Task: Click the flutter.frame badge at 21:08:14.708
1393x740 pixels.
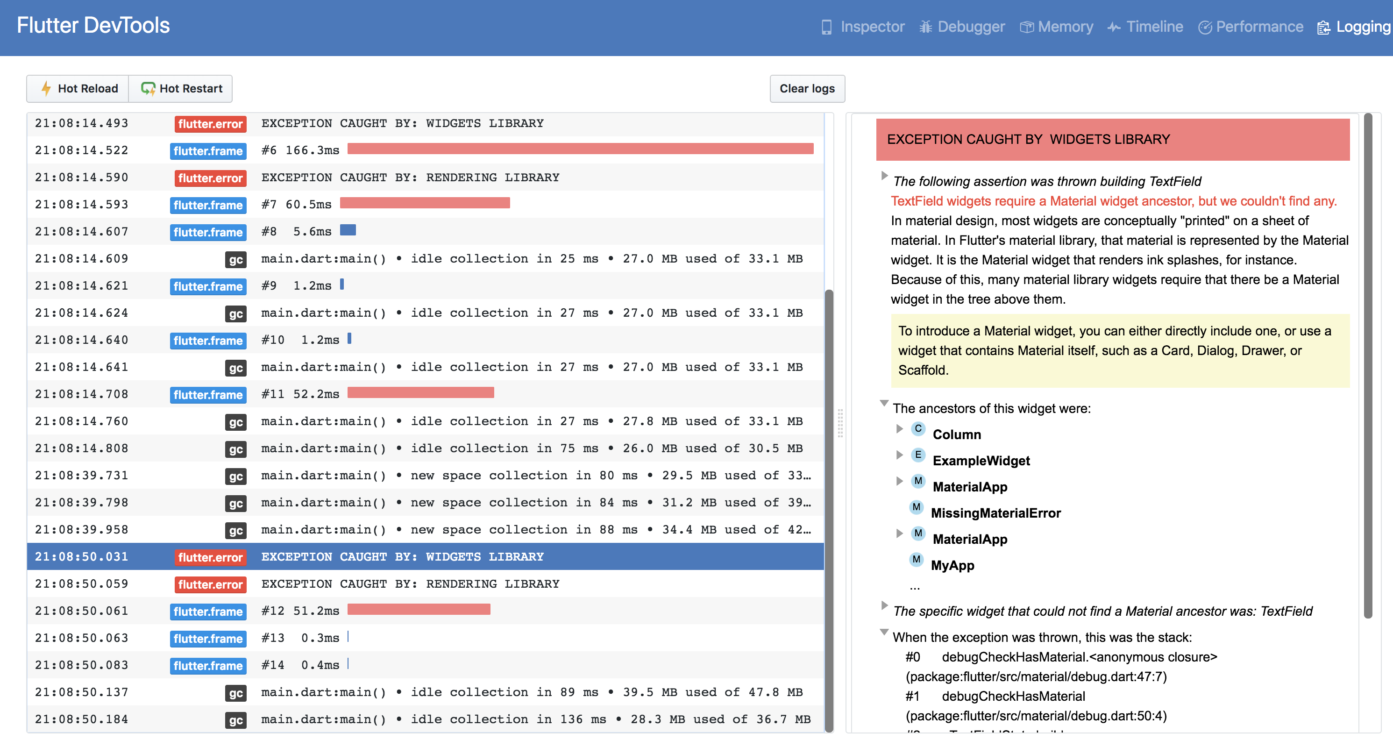Action: pyautogui.click(x=208, y=395)
